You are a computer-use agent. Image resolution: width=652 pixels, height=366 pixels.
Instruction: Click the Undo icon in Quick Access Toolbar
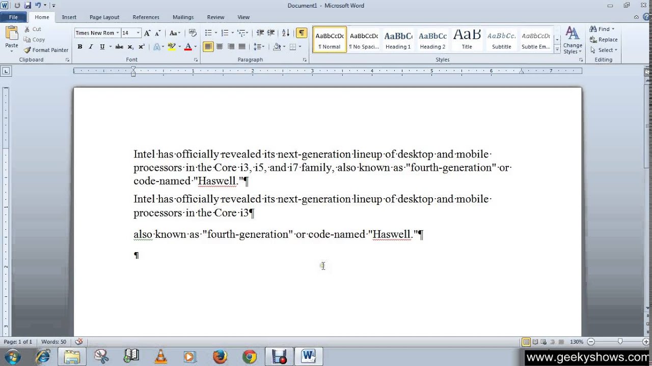pyautogui.click(x=38, y=6)
